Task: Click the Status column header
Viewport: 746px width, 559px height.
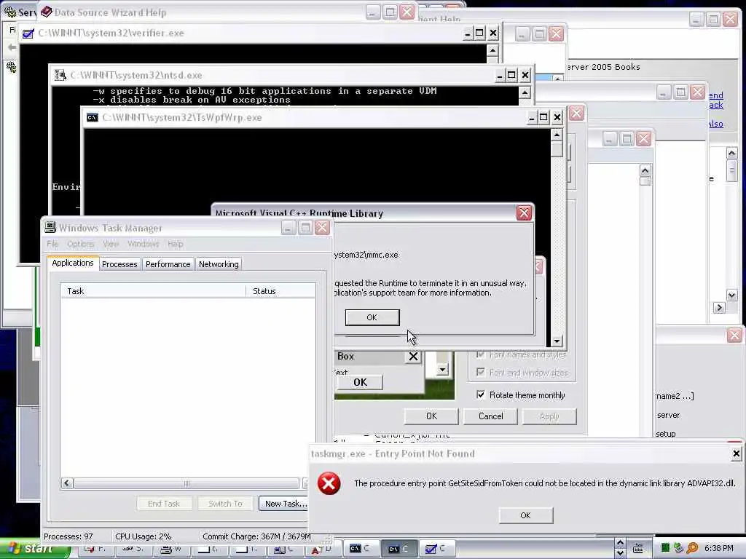Action: 280,291
